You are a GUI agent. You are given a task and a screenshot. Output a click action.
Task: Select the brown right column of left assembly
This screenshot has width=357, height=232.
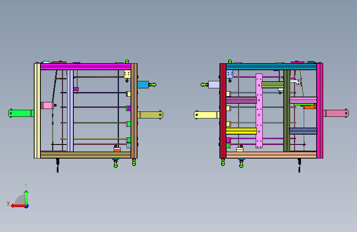134,111
